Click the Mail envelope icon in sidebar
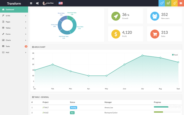Screen dimensions: 184x115 point(3,52)
